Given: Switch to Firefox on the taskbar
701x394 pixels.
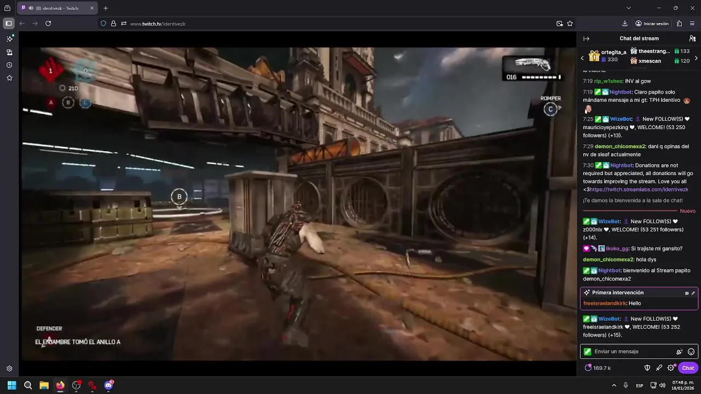Looking at the screenshot, I should pos(60,385).
